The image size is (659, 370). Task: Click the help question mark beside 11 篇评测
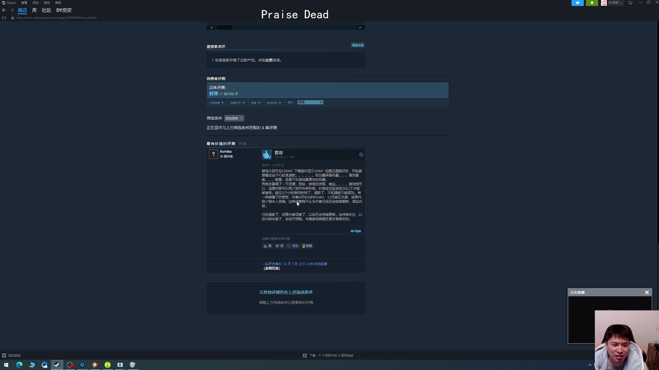(x=236, y=94)
